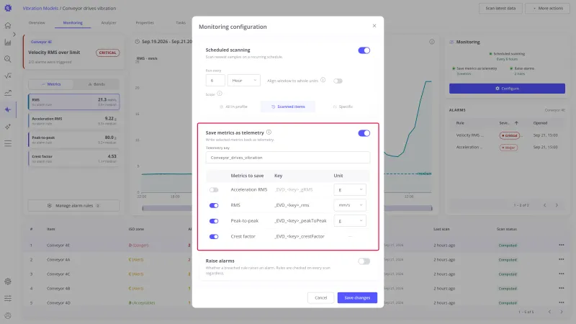The image size is (576, 324).
Task: Open unit dropdown for Peak-to-peak
Action: [x=350, y=221]
